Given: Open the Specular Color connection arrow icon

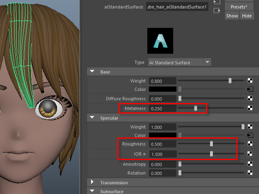Looking at the screenshot, I should [x=250, y=135].
